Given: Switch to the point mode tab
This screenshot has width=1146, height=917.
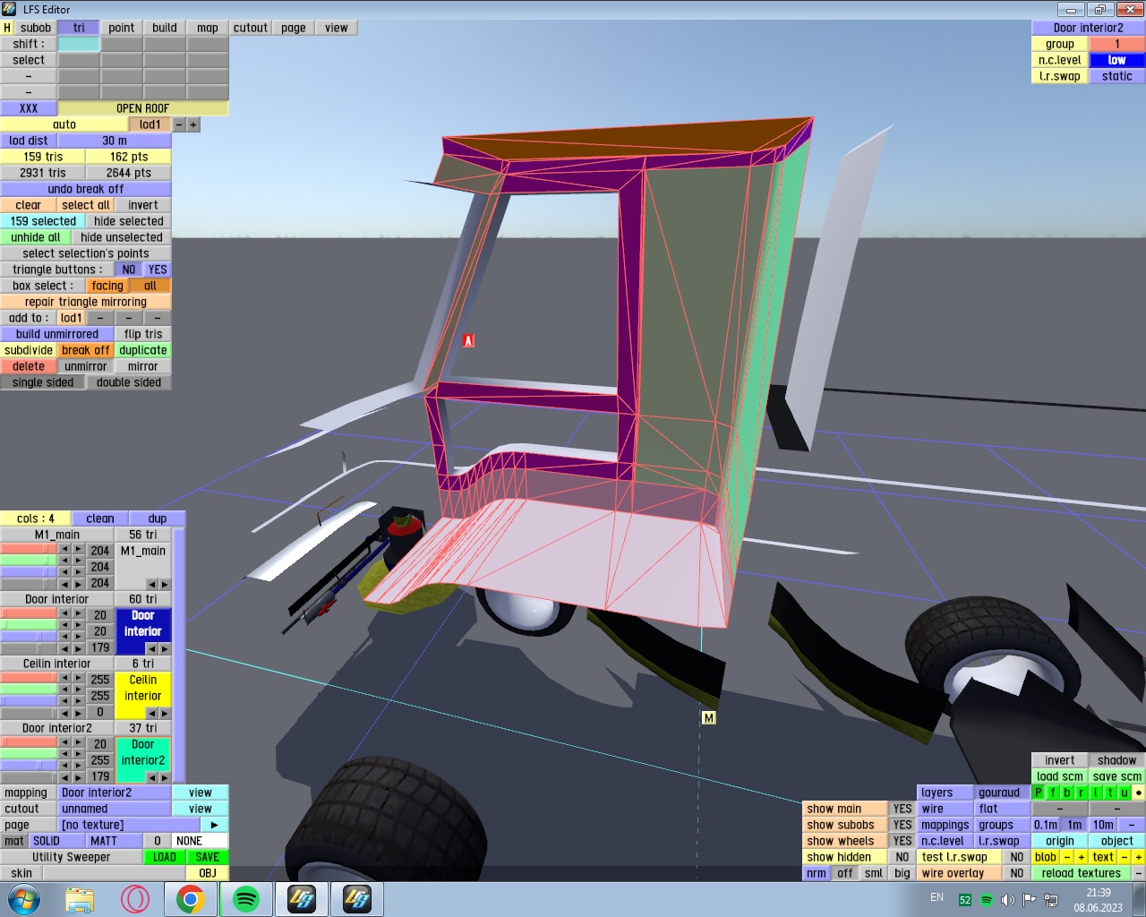Looking at the screenshot, I should click(x=122, y=28).
